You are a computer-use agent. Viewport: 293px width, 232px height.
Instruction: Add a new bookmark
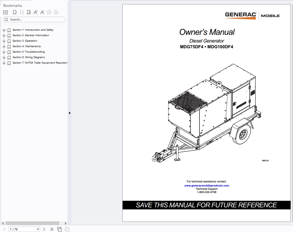pyautogui.click(x=15, y=12)
